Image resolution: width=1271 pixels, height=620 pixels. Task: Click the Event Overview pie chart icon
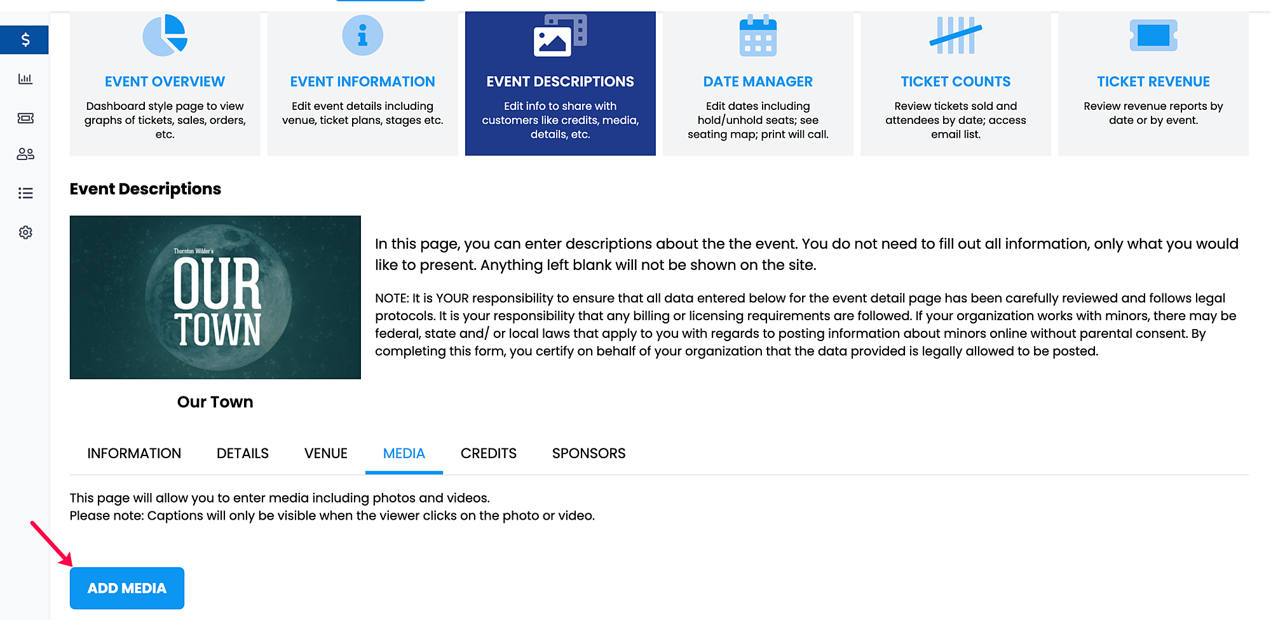[x=165, y=36]
